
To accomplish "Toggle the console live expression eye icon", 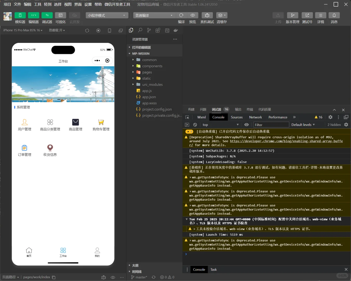I will 247,125.
